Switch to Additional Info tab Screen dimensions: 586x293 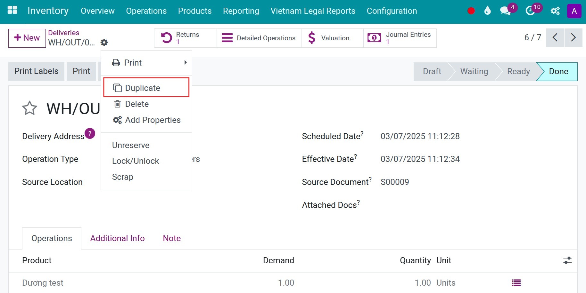click(117, 238)
